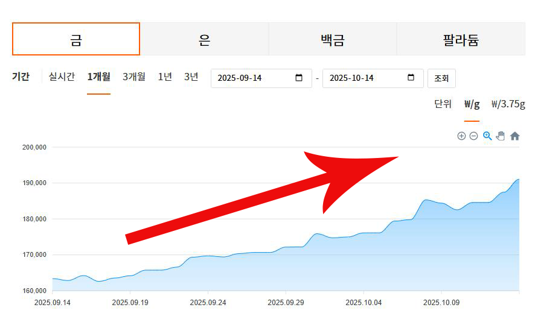535x325 pixels.
Task: Select the 실시간 real-time period
Action: (62, 77)
